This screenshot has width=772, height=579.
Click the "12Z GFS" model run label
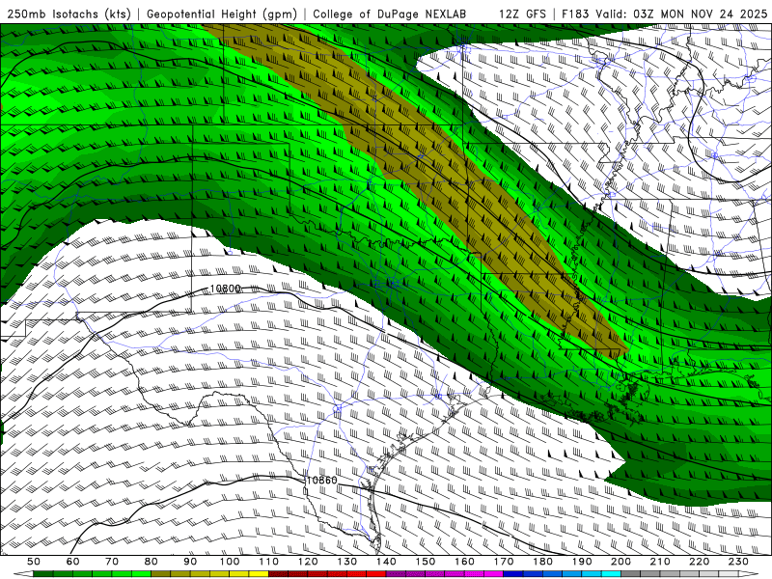coord(522,14)
